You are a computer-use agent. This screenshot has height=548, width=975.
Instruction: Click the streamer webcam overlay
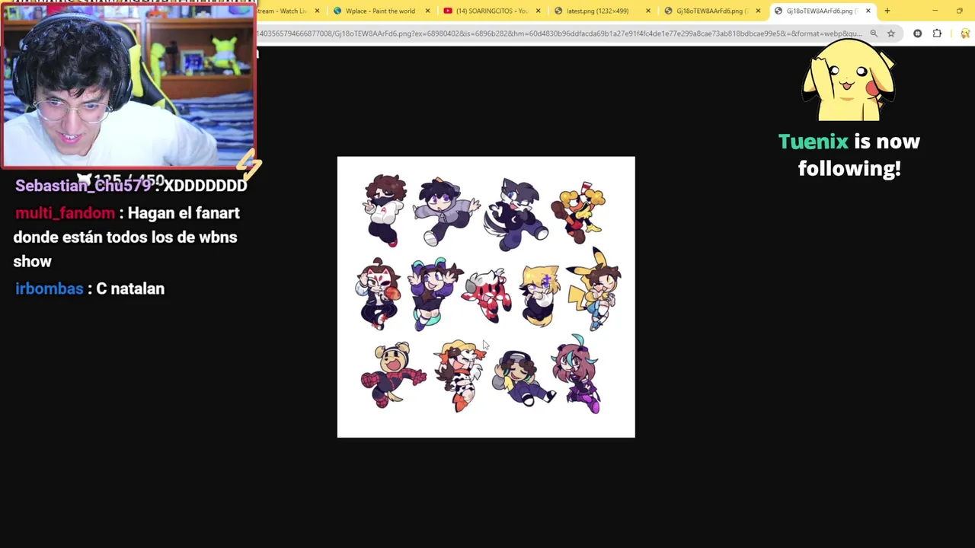tap(128, 84)
